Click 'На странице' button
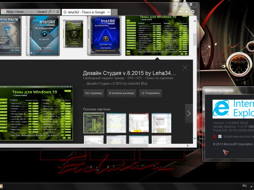This screenshot has width=254, height=190. click(x=94, y=93)
